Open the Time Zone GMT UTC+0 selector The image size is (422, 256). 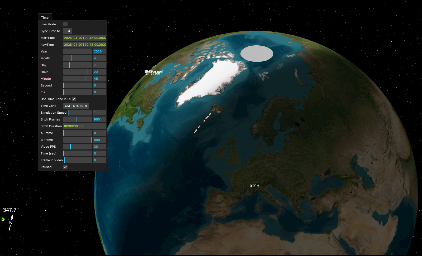coord(76,106)
